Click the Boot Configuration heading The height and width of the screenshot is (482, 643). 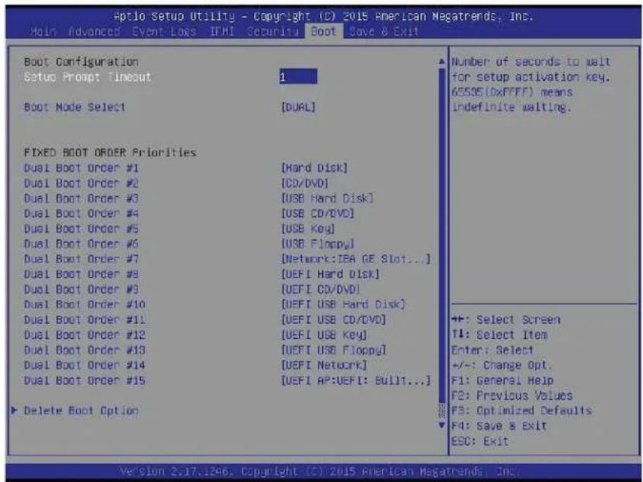(x=81, y=62)
